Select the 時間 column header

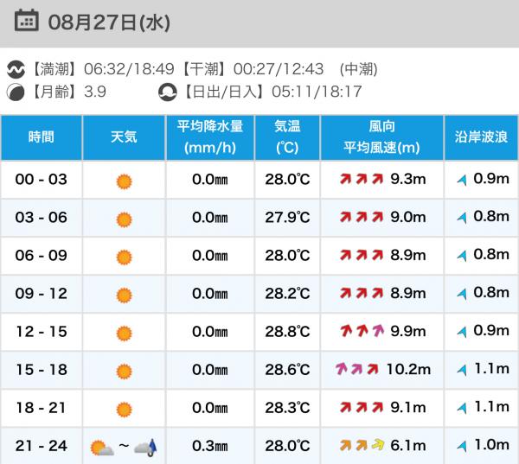[x=41, y=137]
